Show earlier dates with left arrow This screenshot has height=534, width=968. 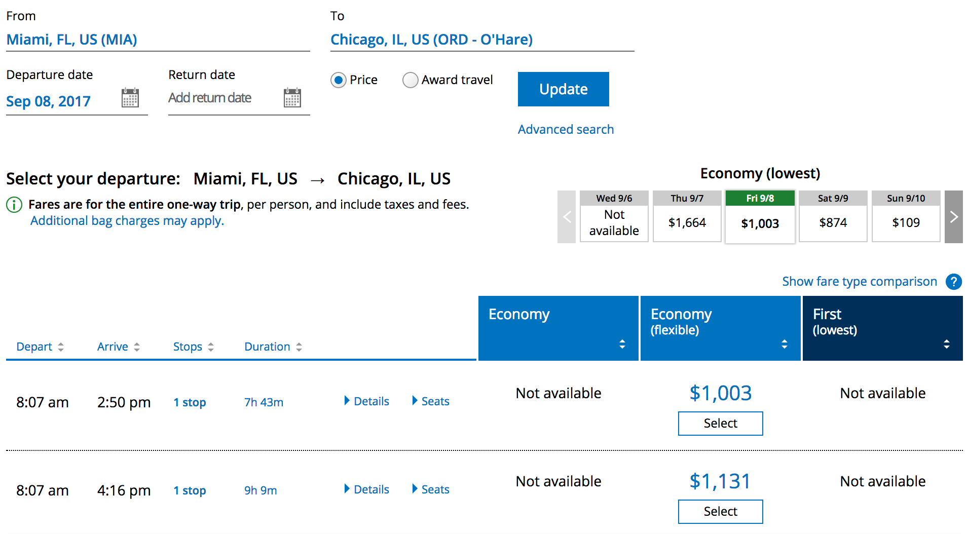(x=567, y=217)
